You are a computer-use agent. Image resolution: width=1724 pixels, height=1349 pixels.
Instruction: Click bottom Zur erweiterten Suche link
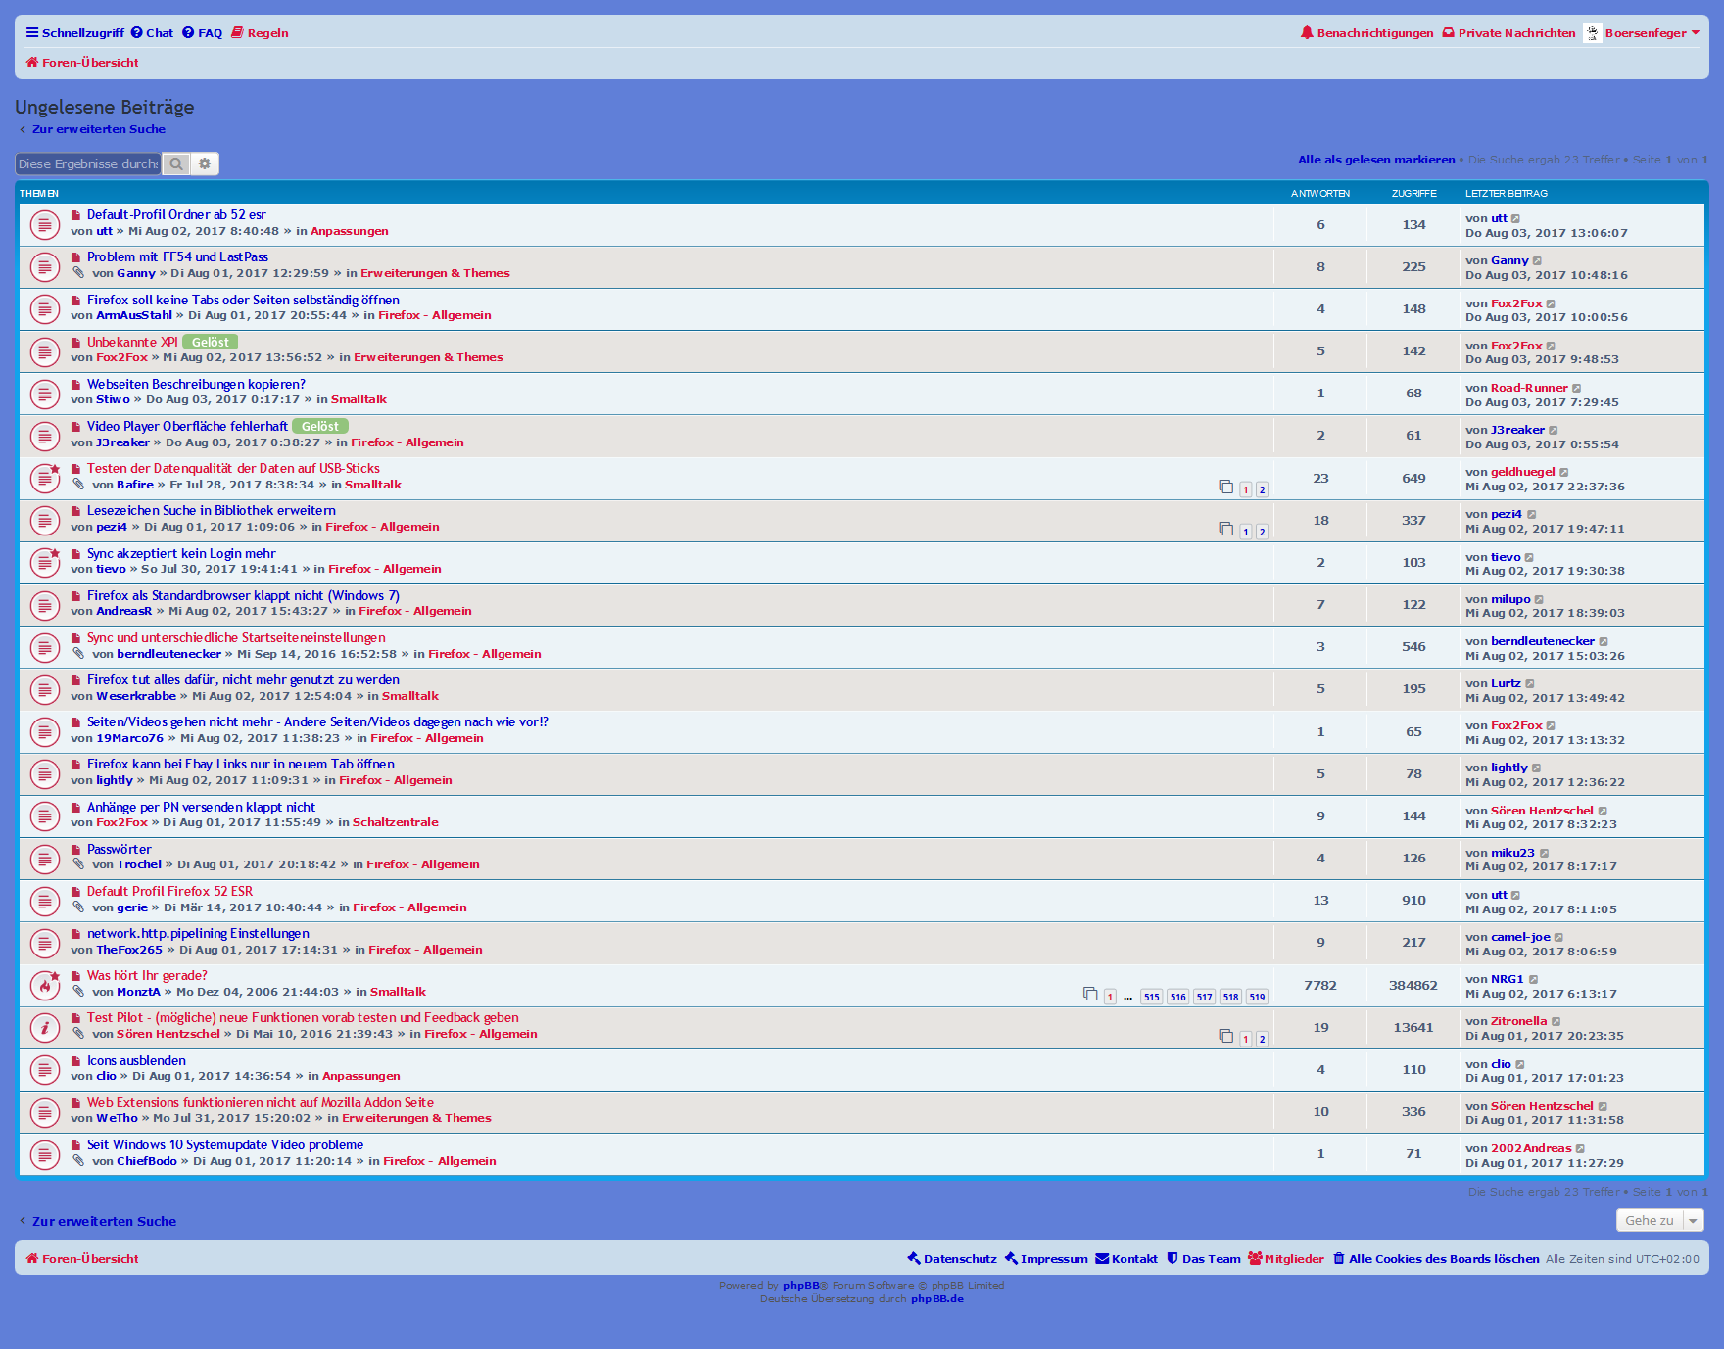click(x=104, y=1221)
